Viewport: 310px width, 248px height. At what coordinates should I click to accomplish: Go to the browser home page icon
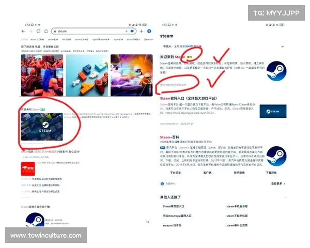(x=46, y=31)
